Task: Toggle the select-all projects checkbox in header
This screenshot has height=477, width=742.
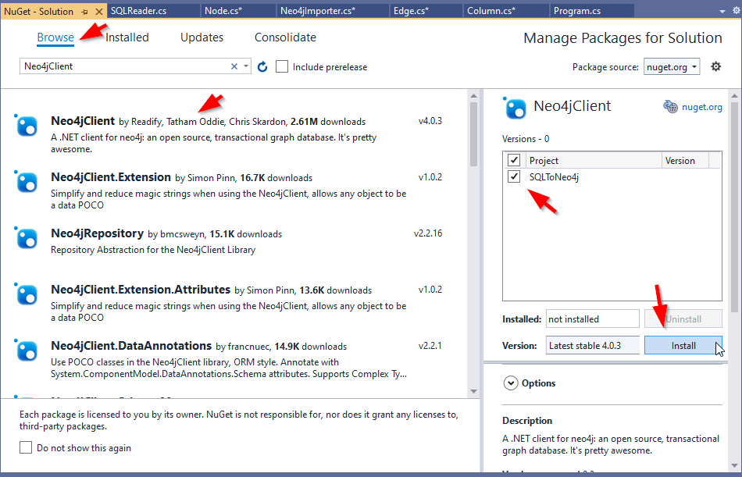Action: pos(514,160)
